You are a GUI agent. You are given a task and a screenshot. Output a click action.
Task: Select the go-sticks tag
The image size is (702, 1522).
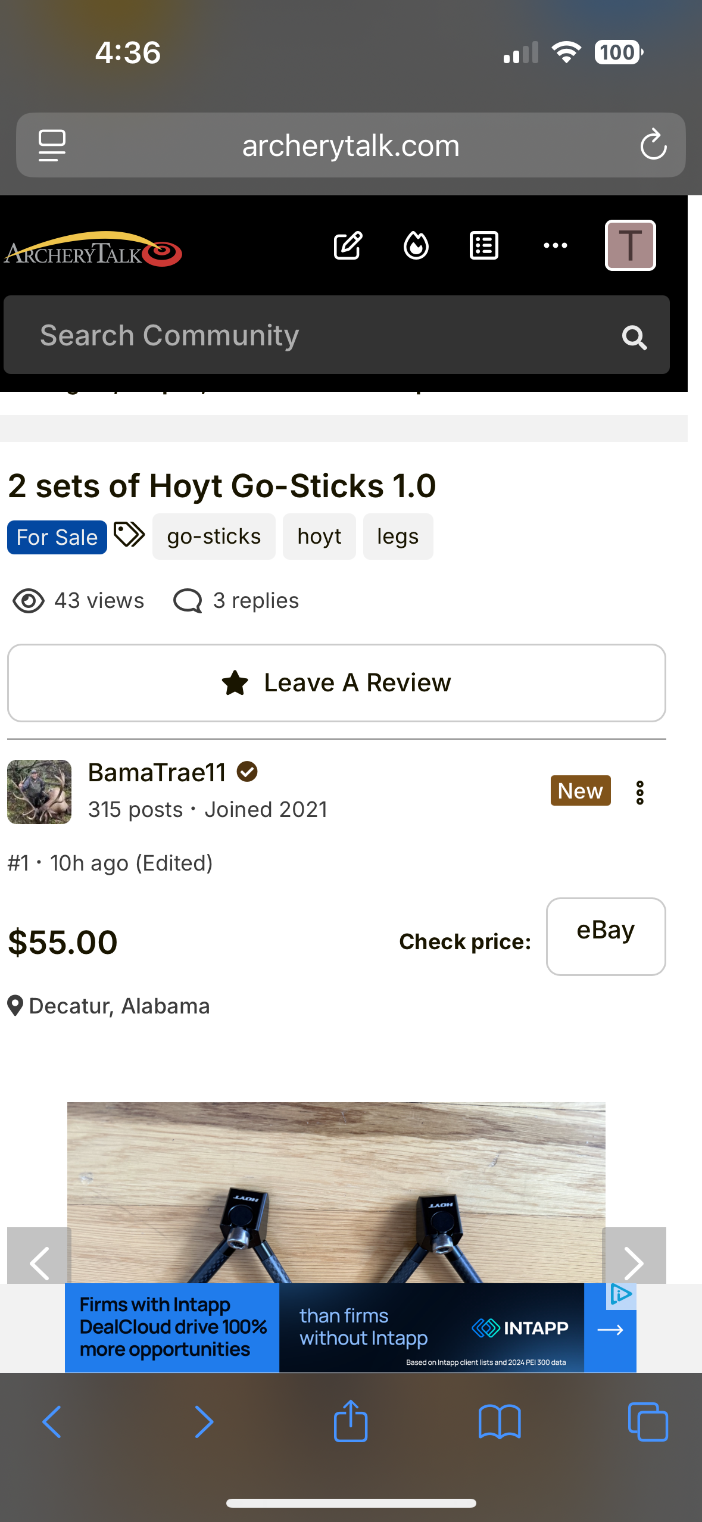(x=214, y=537)
